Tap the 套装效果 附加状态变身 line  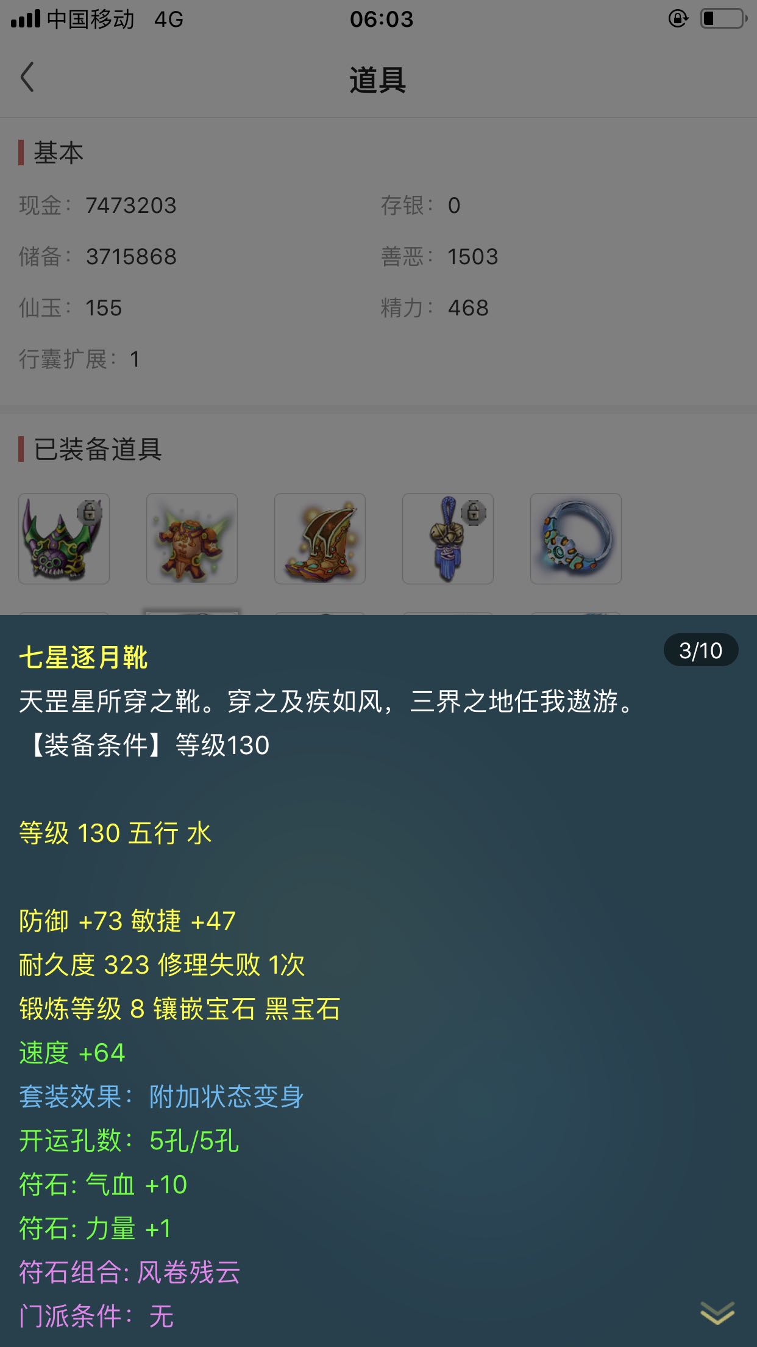[x=162, y=1096]
